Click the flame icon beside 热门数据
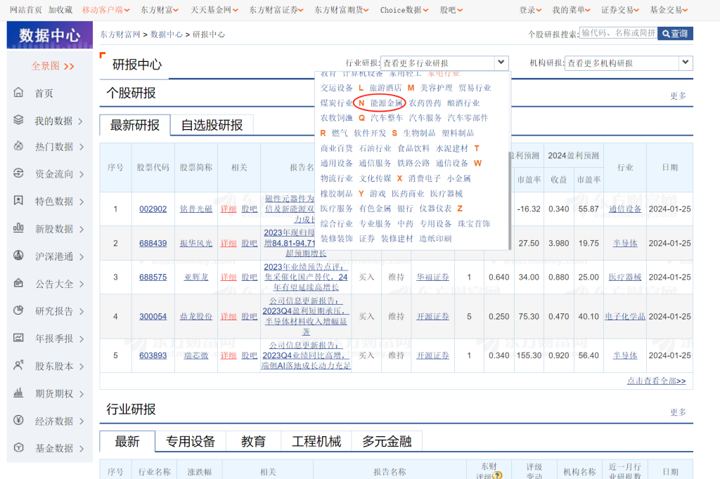Viewport: 720px width, 479px height. [x=19, y=147]
